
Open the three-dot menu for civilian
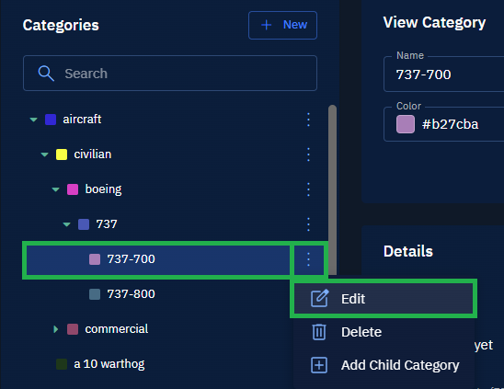(308, 154)
